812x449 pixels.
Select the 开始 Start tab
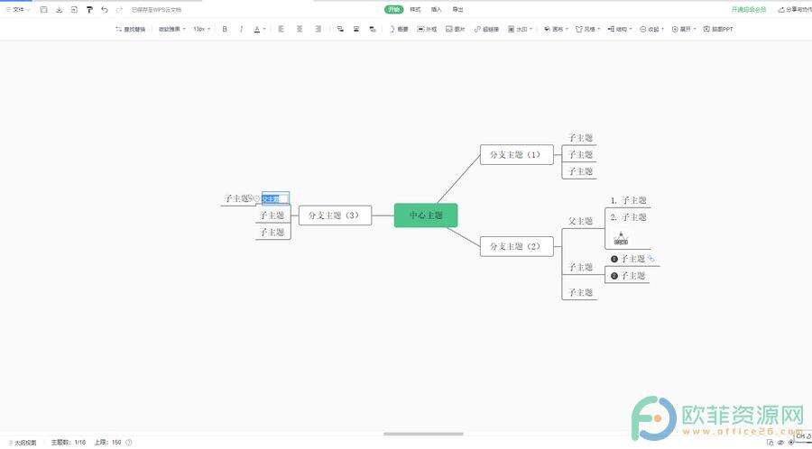click(393, 9)
